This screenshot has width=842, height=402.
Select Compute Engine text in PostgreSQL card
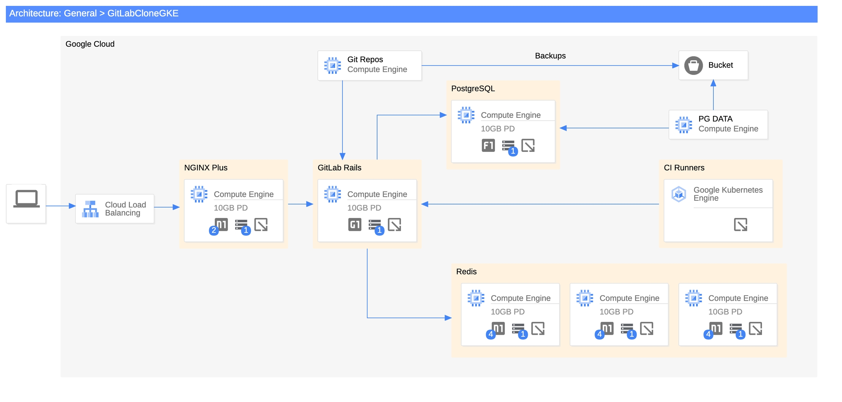(511, 115)
